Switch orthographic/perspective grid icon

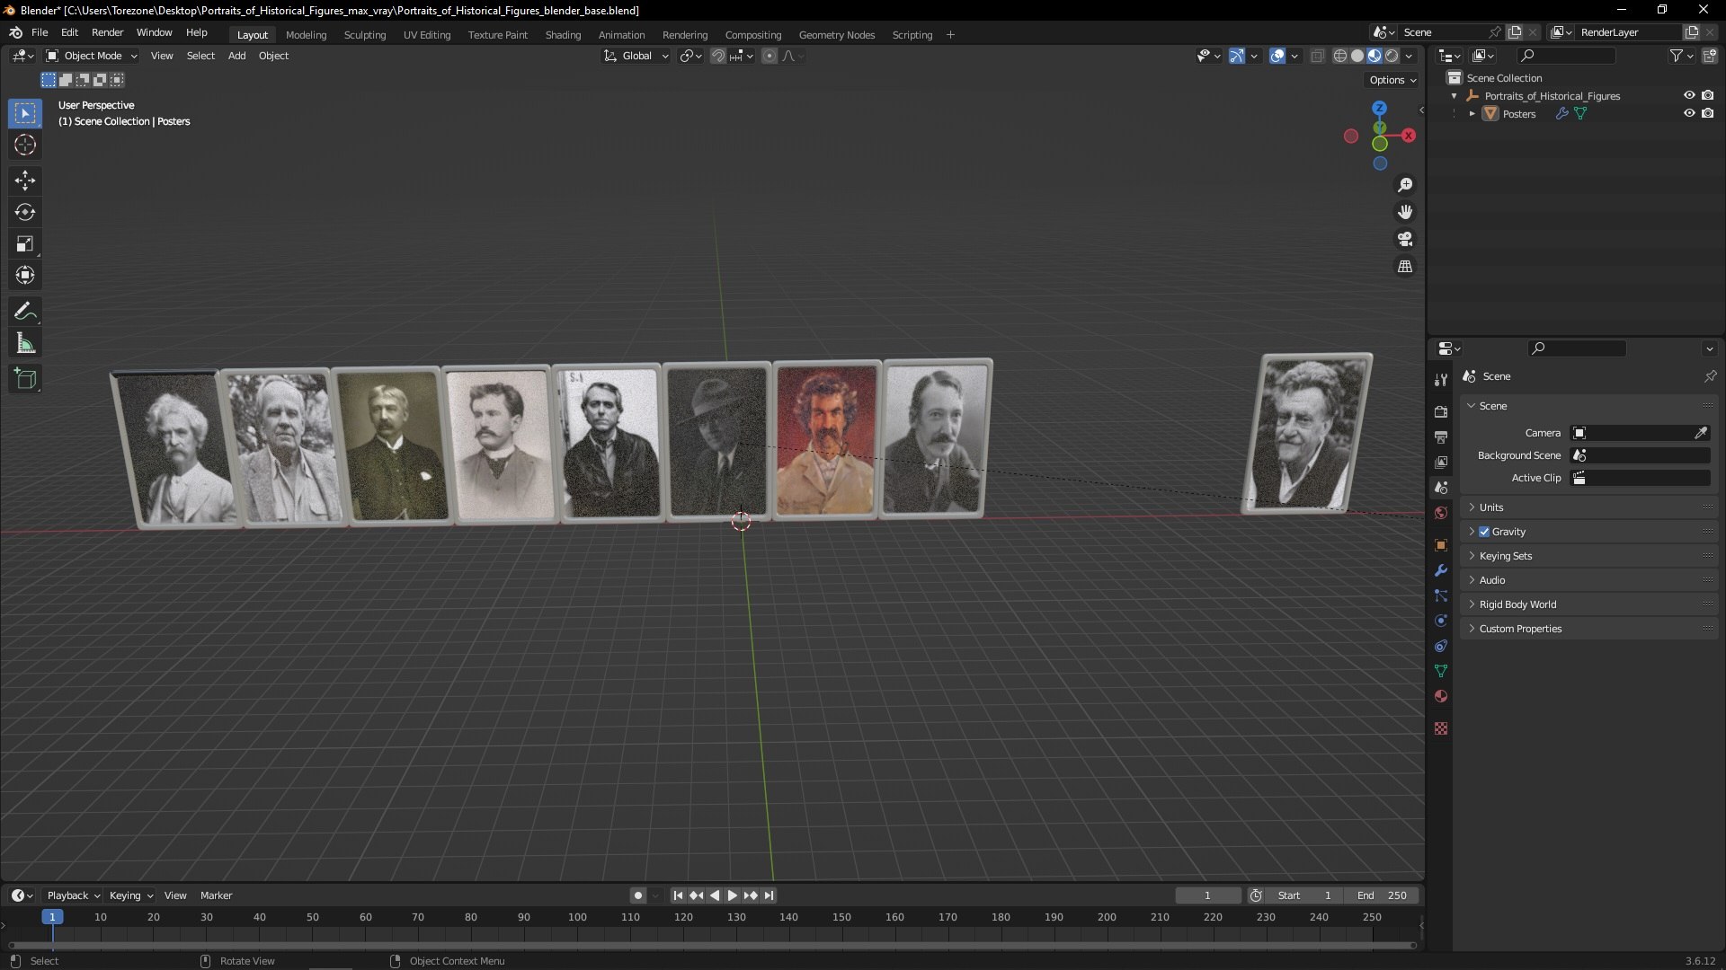click(x=1405, y=267)
